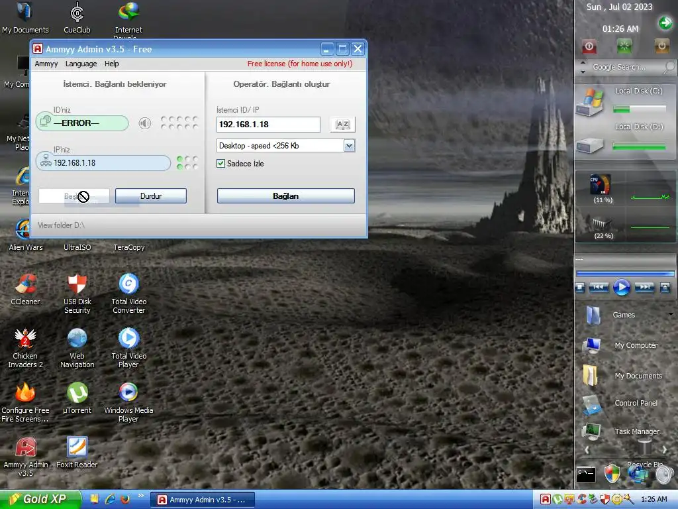Click the play button in sidebar media player
This screenshot has height=509, width=678.
point(622,287)
